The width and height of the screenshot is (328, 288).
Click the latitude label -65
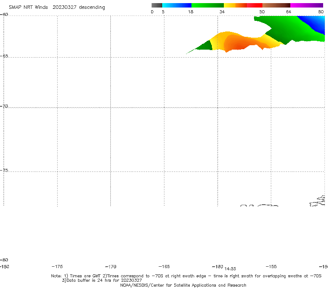coord(4,56)
